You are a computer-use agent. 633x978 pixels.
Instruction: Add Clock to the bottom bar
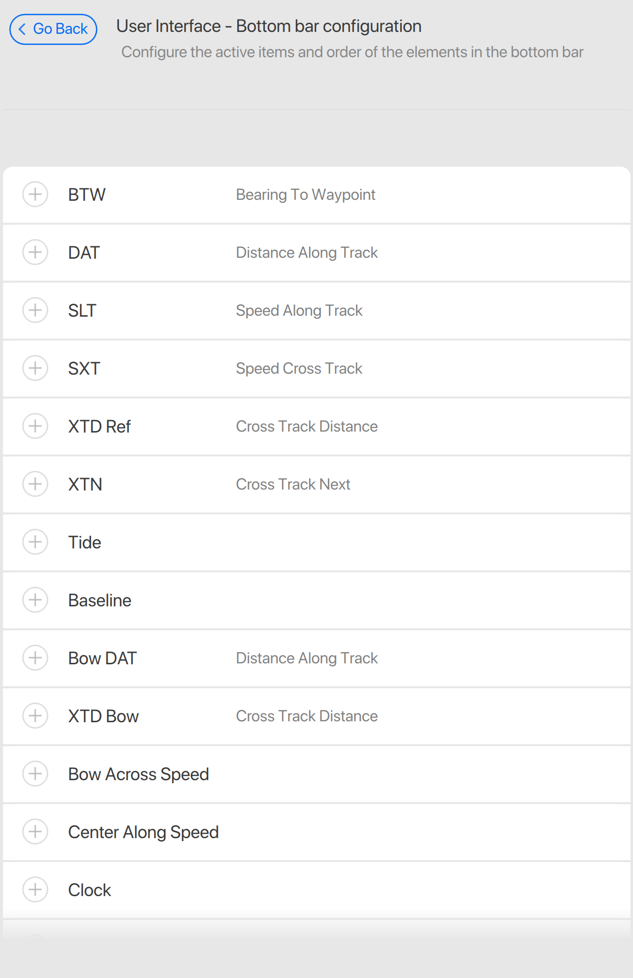pos(35,890)
